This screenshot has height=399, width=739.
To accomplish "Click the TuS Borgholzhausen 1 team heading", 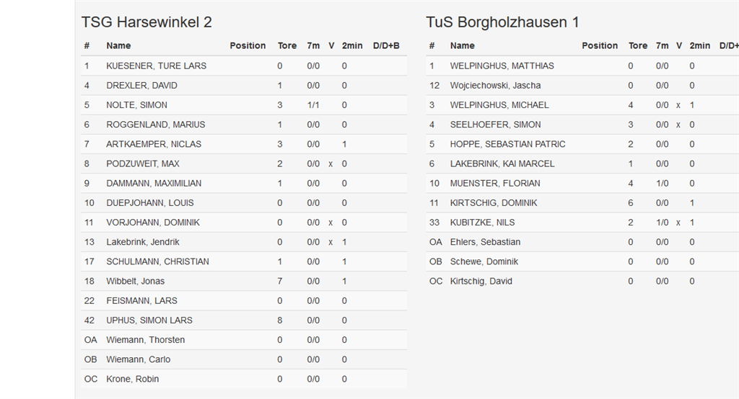I will [x=502, y=22].
